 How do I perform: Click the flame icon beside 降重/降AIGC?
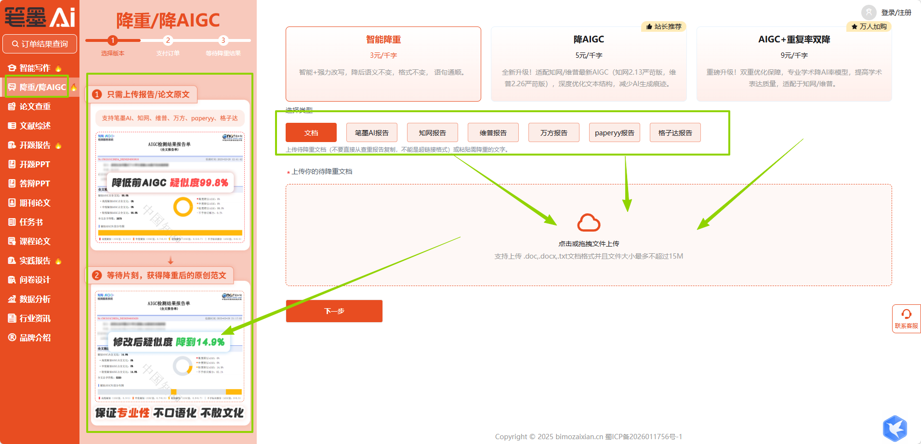pos(74,87)
